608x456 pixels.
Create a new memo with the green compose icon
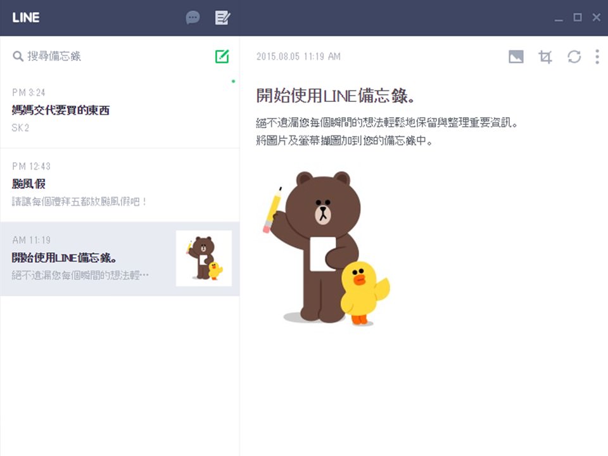222,56
